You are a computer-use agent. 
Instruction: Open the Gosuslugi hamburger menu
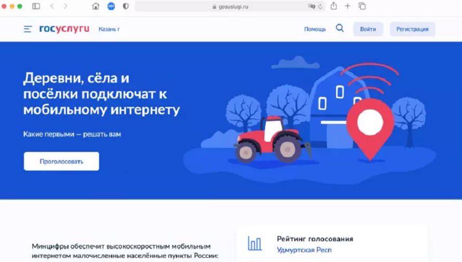click(28, 29)
